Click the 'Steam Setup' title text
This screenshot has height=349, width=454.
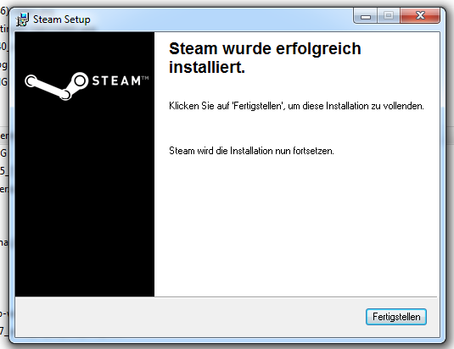[62, 19]
